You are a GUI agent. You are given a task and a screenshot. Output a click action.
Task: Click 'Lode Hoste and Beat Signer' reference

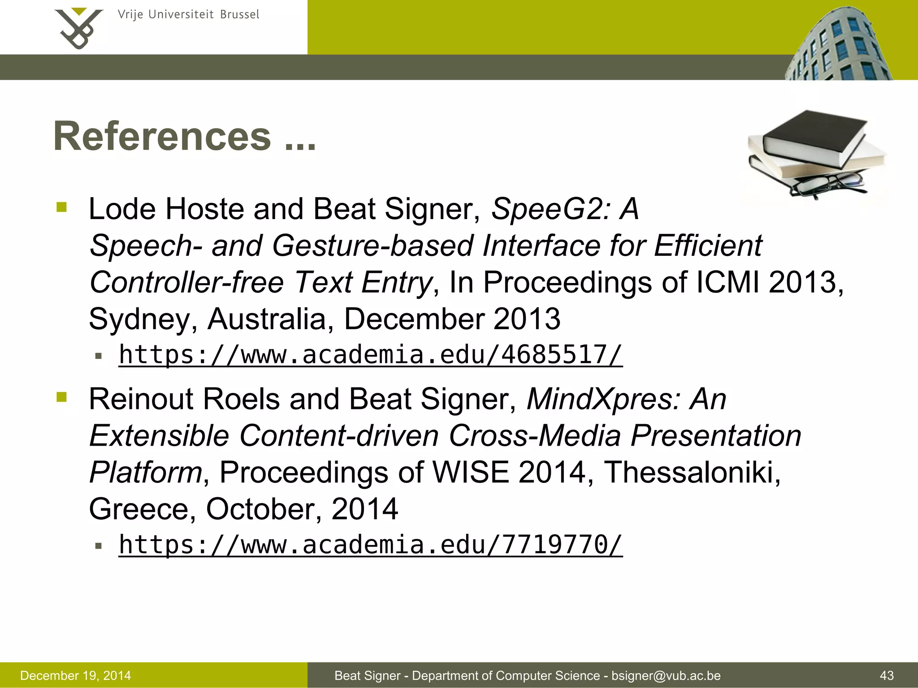point(280,209)
